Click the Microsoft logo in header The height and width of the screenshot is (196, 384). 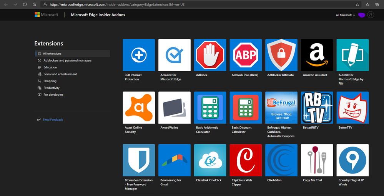click(x=46, y=15)
